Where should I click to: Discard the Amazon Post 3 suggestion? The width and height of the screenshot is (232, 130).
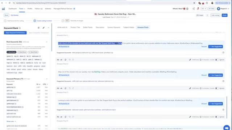pyautogui.click(x=204, y=104)
